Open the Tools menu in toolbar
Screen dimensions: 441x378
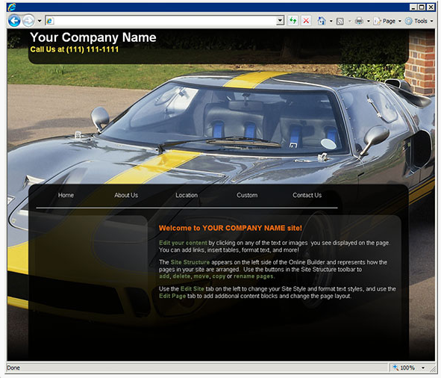click(x=419, y=21)
